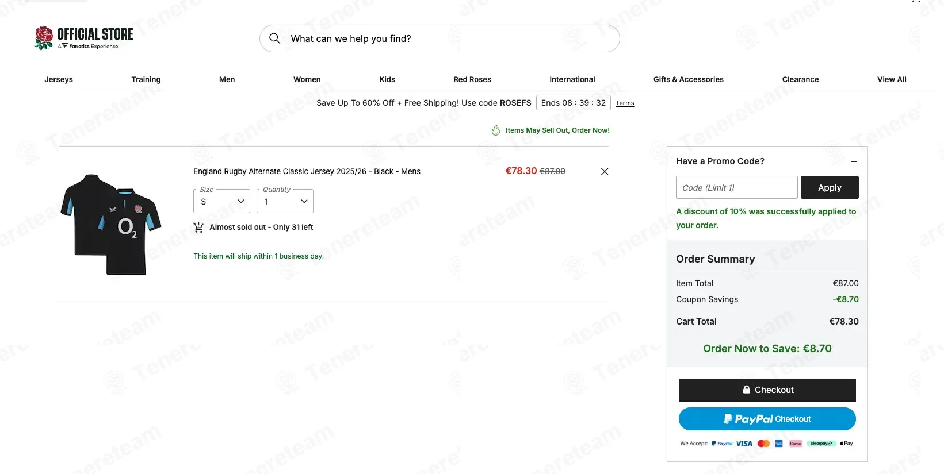Click the Apply promo code button
944x474 pixels.
pos(830,187)
